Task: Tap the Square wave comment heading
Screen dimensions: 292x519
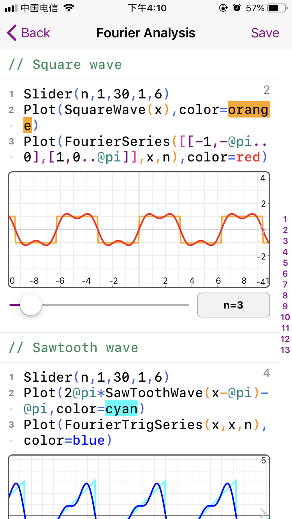Action: click(65, 65)
